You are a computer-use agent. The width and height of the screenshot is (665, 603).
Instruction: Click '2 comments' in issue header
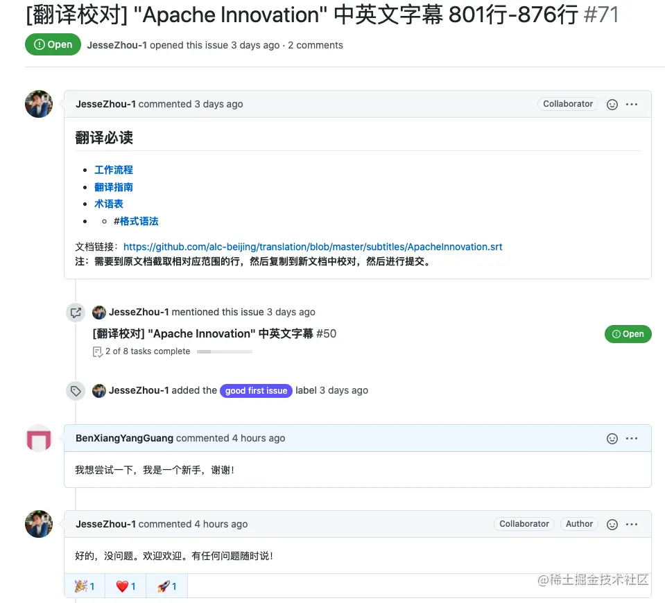(x=316, y=45)
